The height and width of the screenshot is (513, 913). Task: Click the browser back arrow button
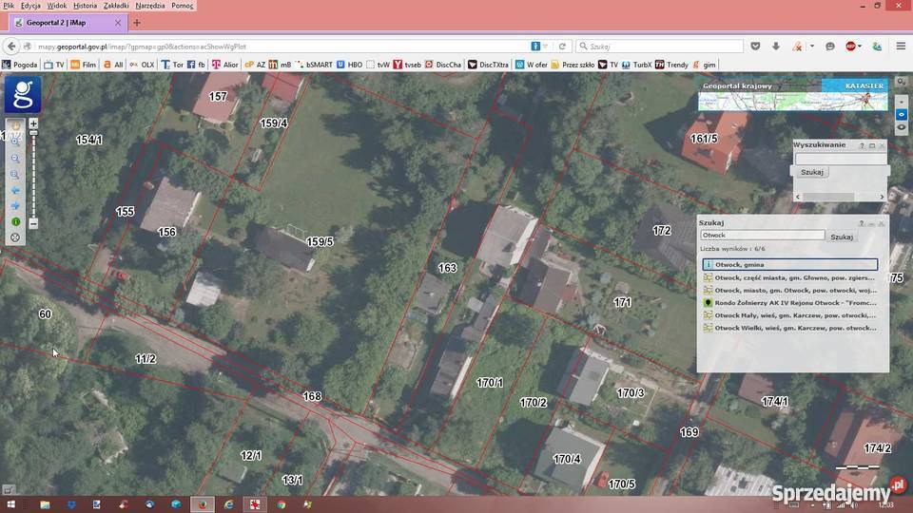11,46
